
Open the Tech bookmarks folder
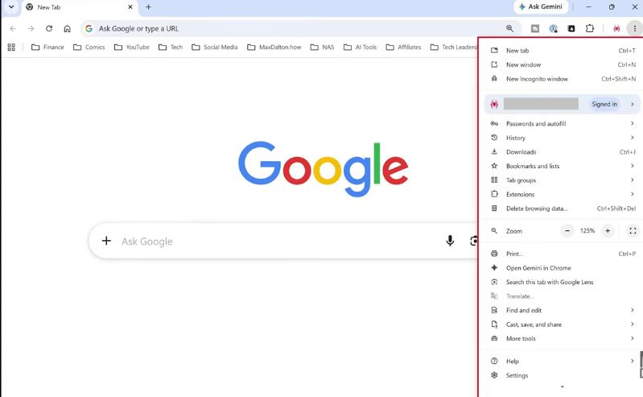tap(171, 48)
